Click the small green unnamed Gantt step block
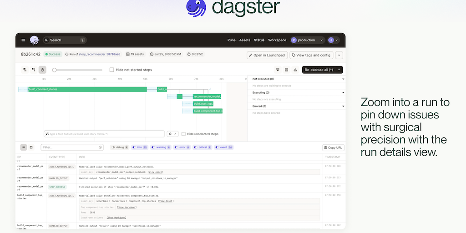The height and width of the screenshot is (233, 466). pyautogui.click(x=180, y=96)
